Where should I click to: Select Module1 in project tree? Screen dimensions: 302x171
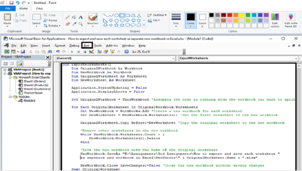tap(29, 101)
